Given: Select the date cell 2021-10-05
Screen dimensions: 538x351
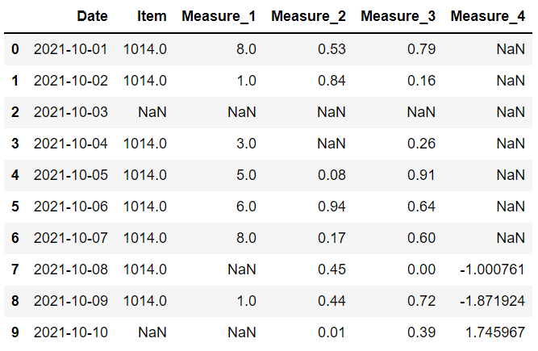Looking at the screenshot, I should 70,176.
